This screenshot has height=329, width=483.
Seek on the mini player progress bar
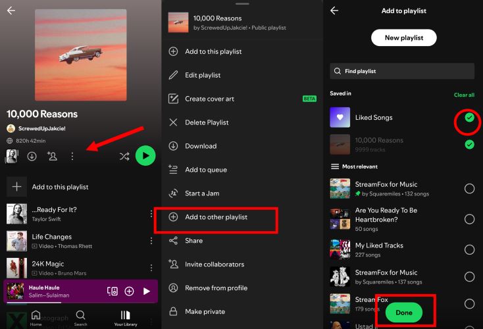[81, 303]
